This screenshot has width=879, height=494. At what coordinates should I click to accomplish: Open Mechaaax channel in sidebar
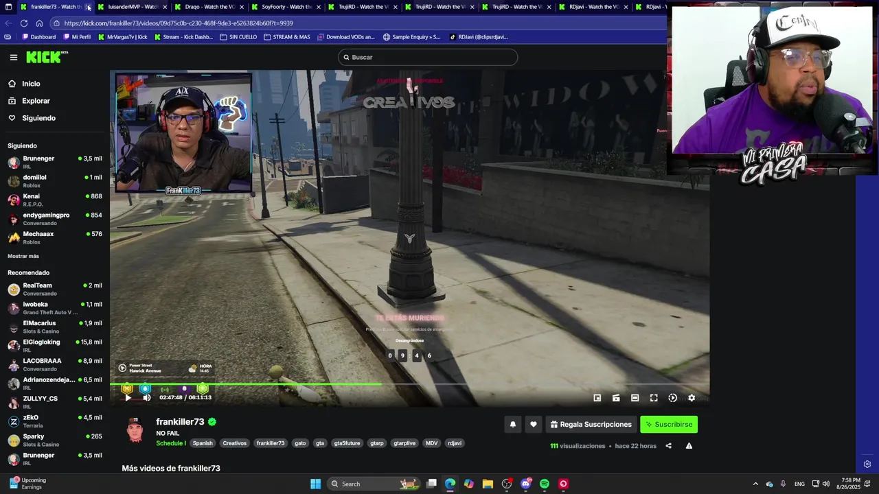[55, 237]
